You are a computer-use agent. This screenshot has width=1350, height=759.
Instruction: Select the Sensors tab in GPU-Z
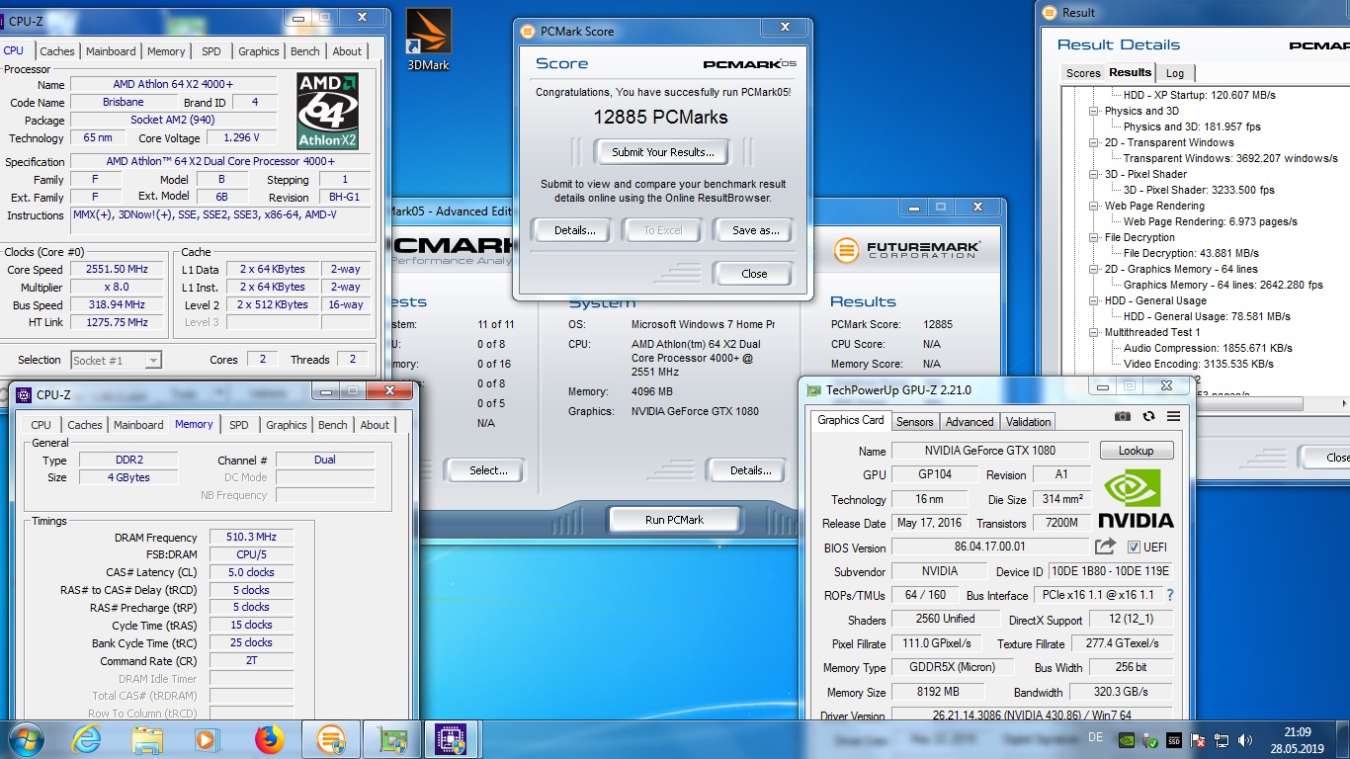(x=914, y=422)
